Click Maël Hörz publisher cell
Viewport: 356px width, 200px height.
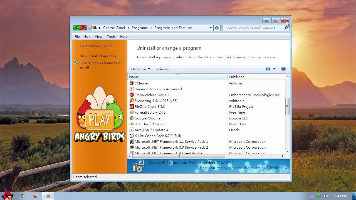click(238, 124)
